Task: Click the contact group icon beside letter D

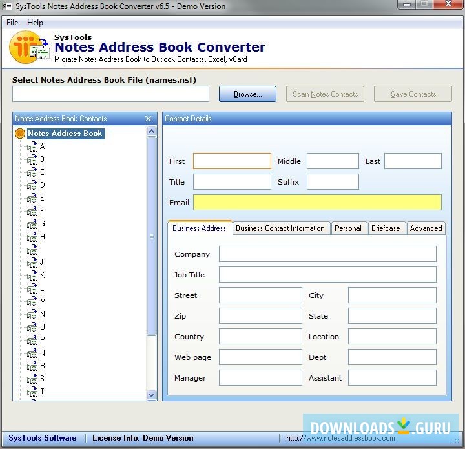Action: tap(32, 185)
